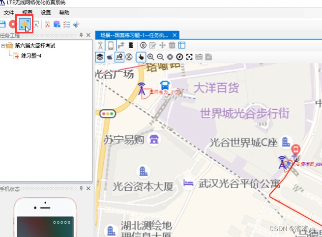
Task: Click the dark folder icon beside layers
Action: pos(110,57)
